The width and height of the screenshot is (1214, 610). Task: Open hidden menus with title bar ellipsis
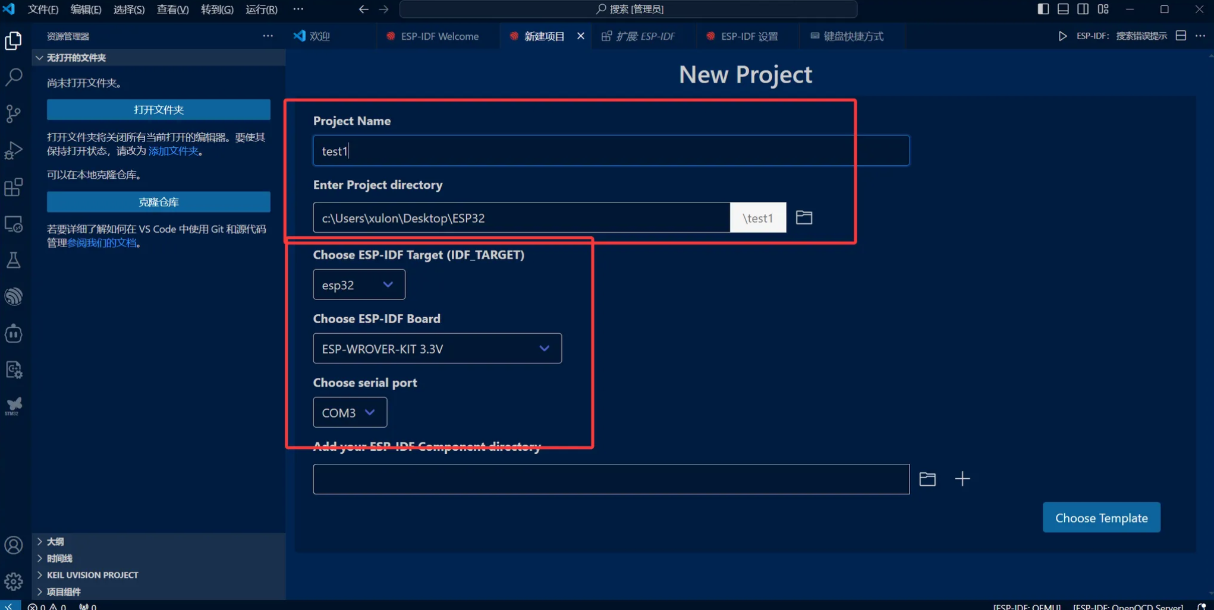[298, 9]
